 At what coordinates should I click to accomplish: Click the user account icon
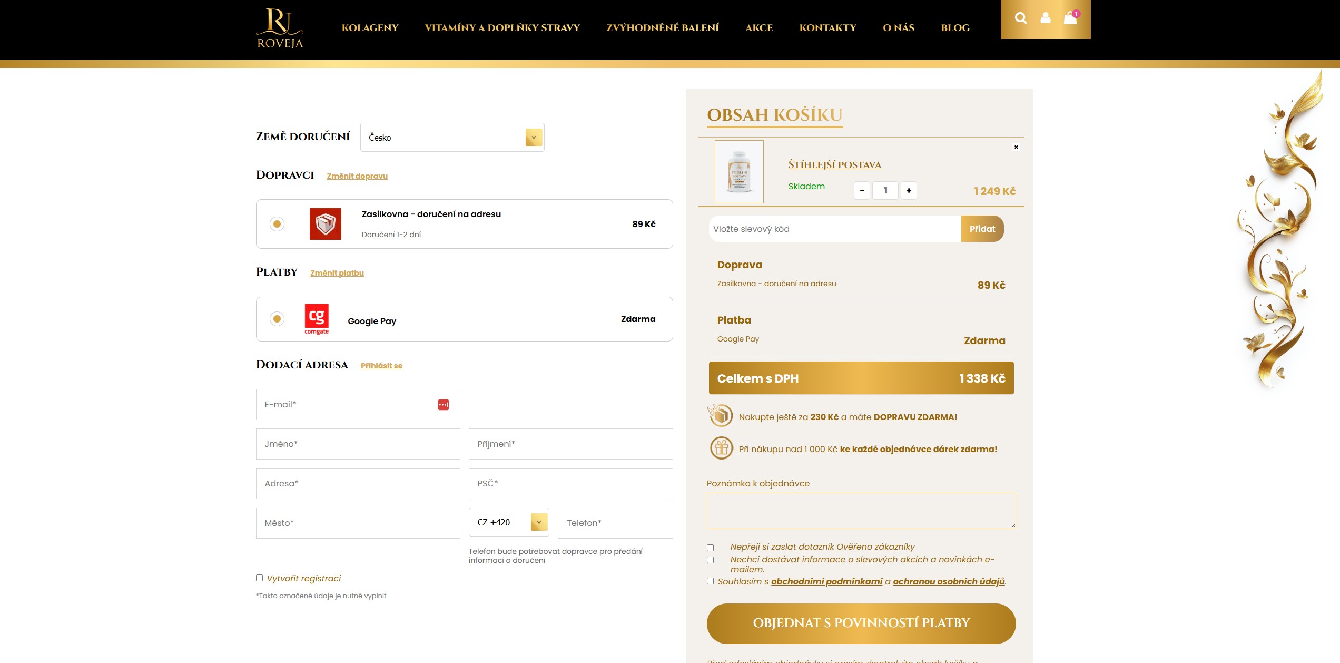1046,18
